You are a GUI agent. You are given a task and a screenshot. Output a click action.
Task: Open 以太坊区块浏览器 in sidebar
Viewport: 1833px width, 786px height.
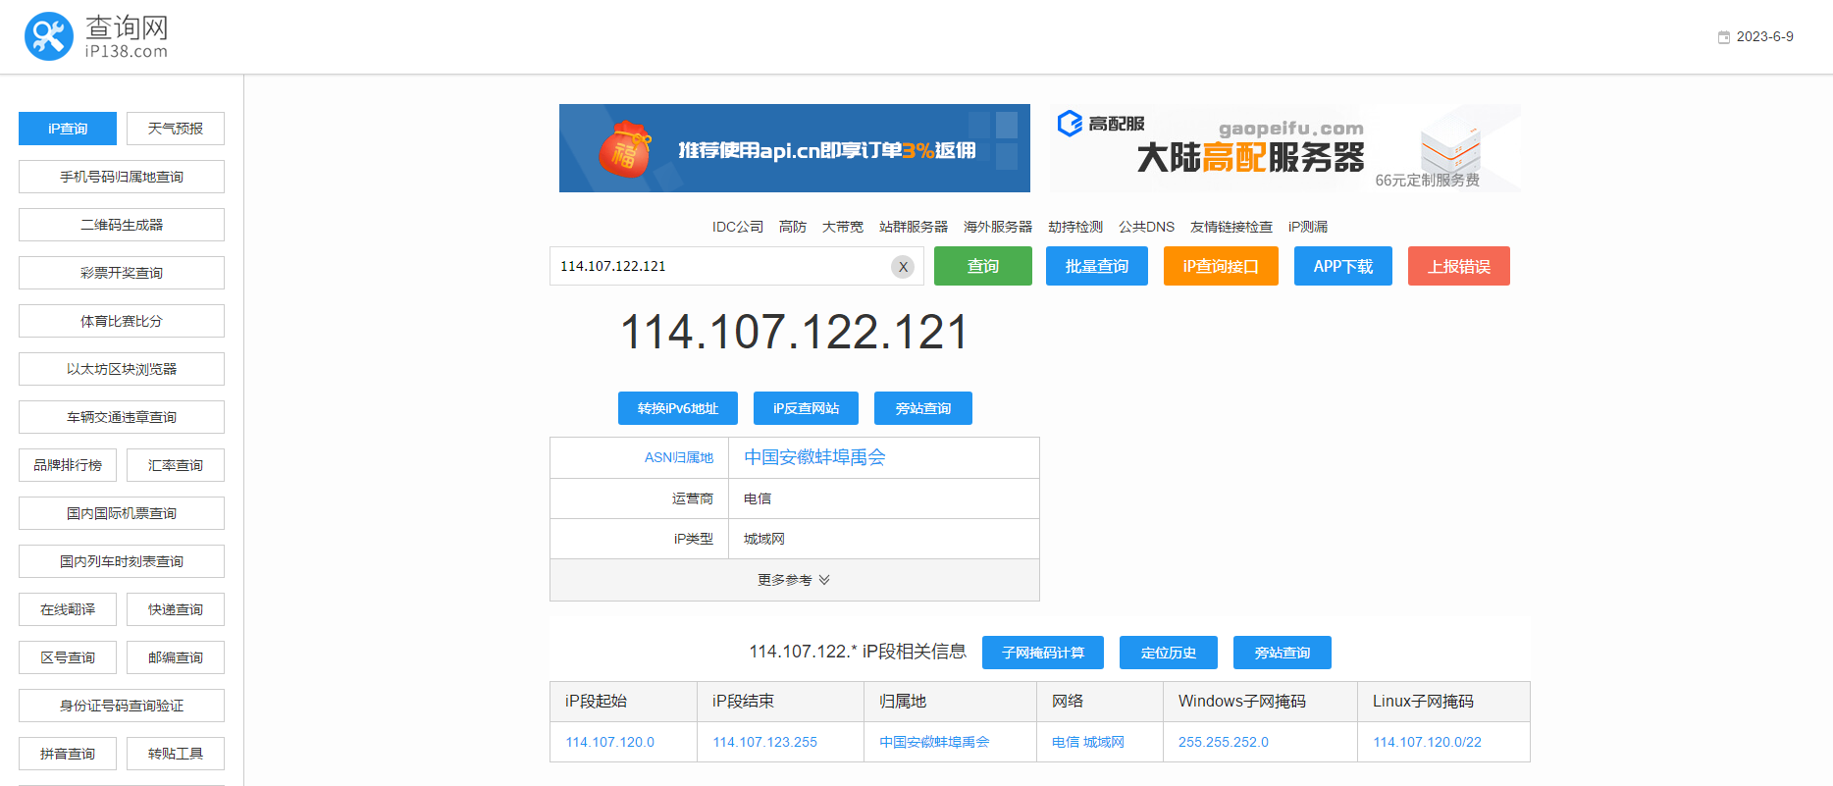point(122,369)
